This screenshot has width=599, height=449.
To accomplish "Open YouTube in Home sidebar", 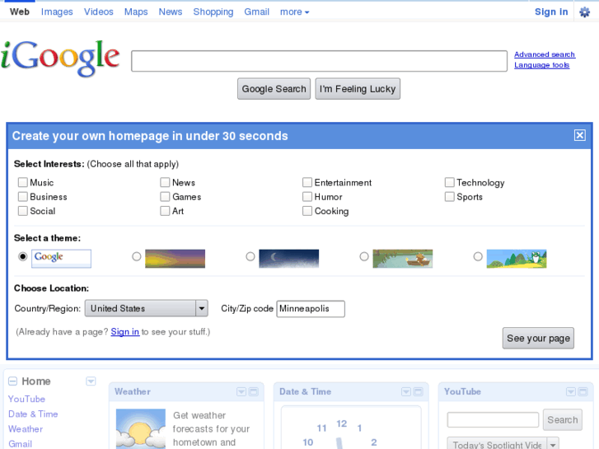I will point(26,399).
